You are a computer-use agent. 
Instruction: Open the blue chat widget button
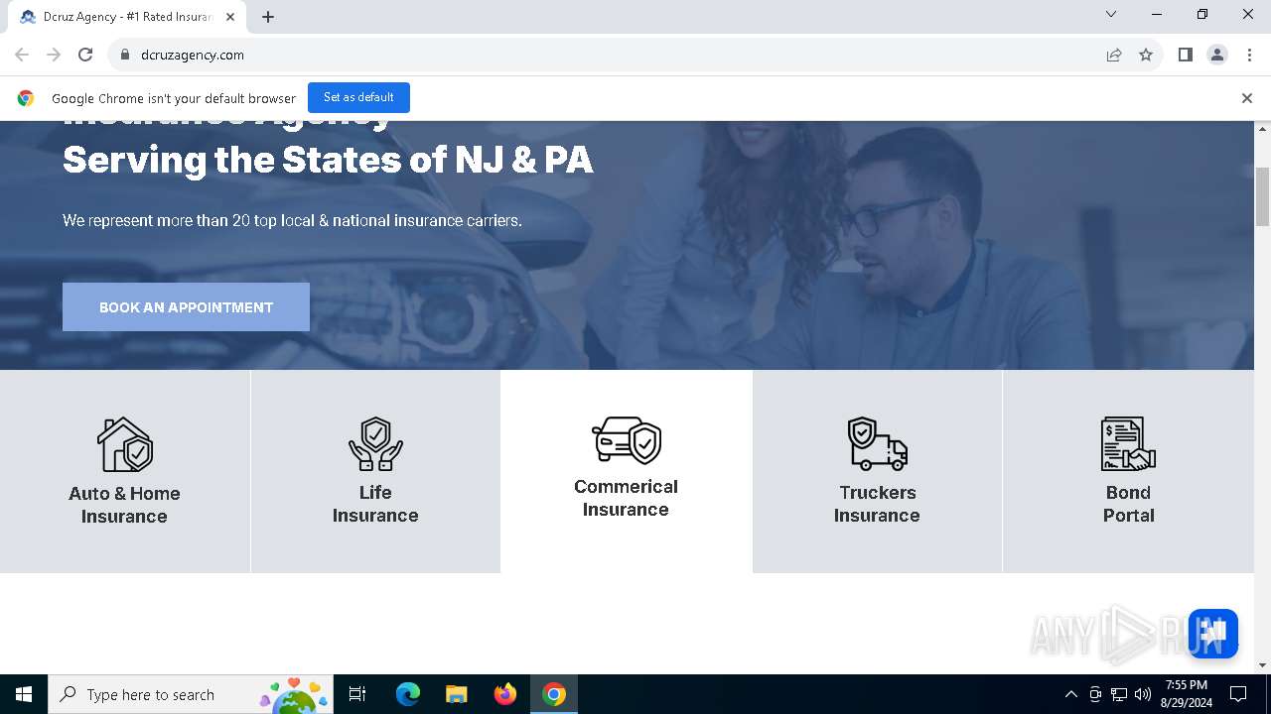(x=1212, y=634)
